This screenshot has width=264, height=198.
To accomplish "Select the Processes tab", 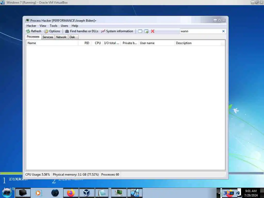I will [33, 37].
